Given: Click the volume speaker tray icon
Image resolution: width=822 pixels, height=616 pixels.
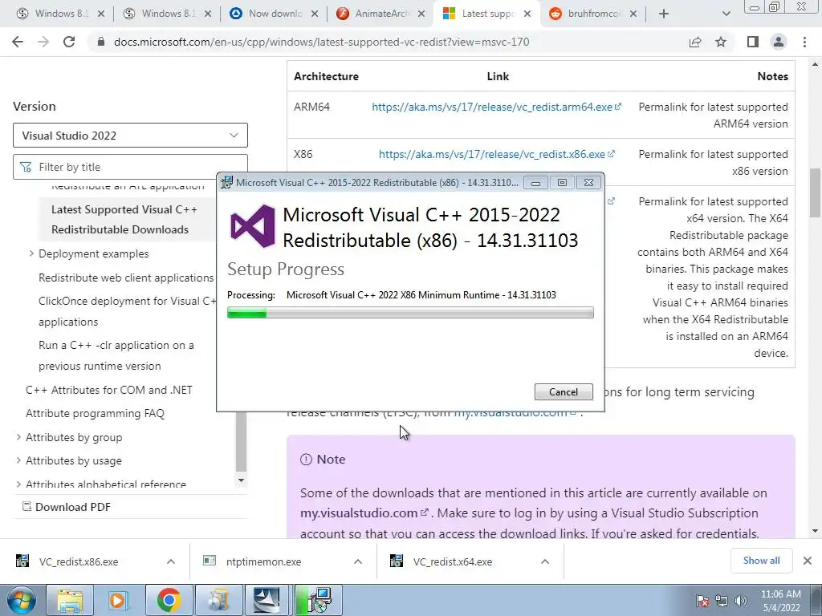Looking at the screenshot, I should (741, 601).
